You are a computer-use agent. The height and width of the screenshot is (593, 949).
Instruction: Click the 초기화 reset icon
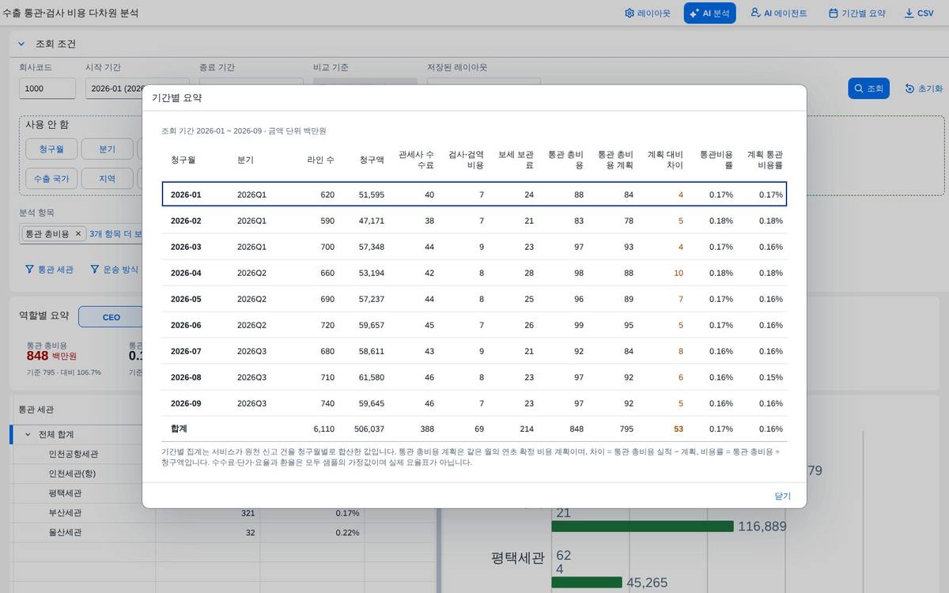click(909, 89)
